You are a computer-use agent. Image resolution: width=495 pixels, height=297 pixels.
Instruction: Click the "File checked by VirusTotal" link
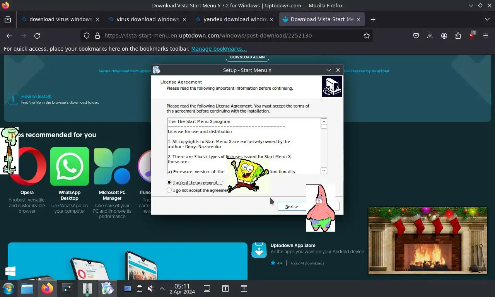click(366, 71)
